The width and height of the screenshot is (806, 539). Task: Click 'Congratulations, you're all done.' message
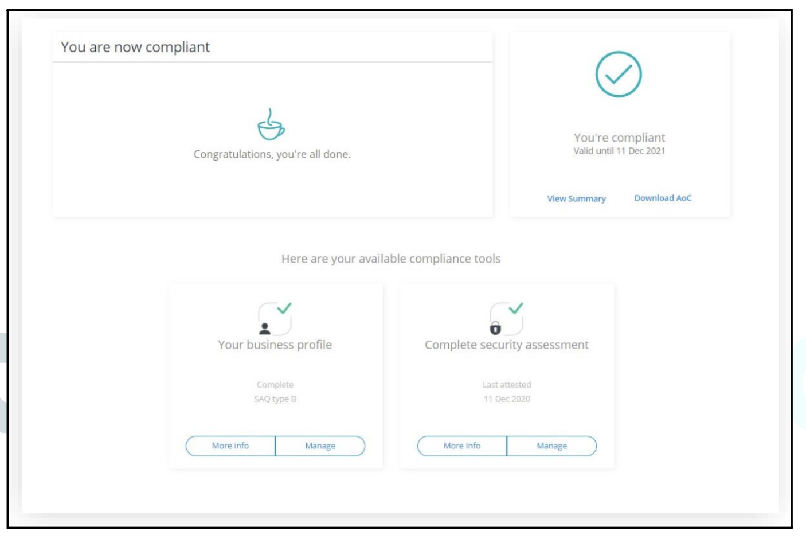272,154
